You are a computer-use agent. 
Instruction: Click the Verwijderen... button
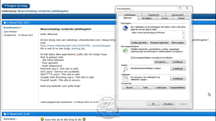pyautogui.click(x=161, y=62)
